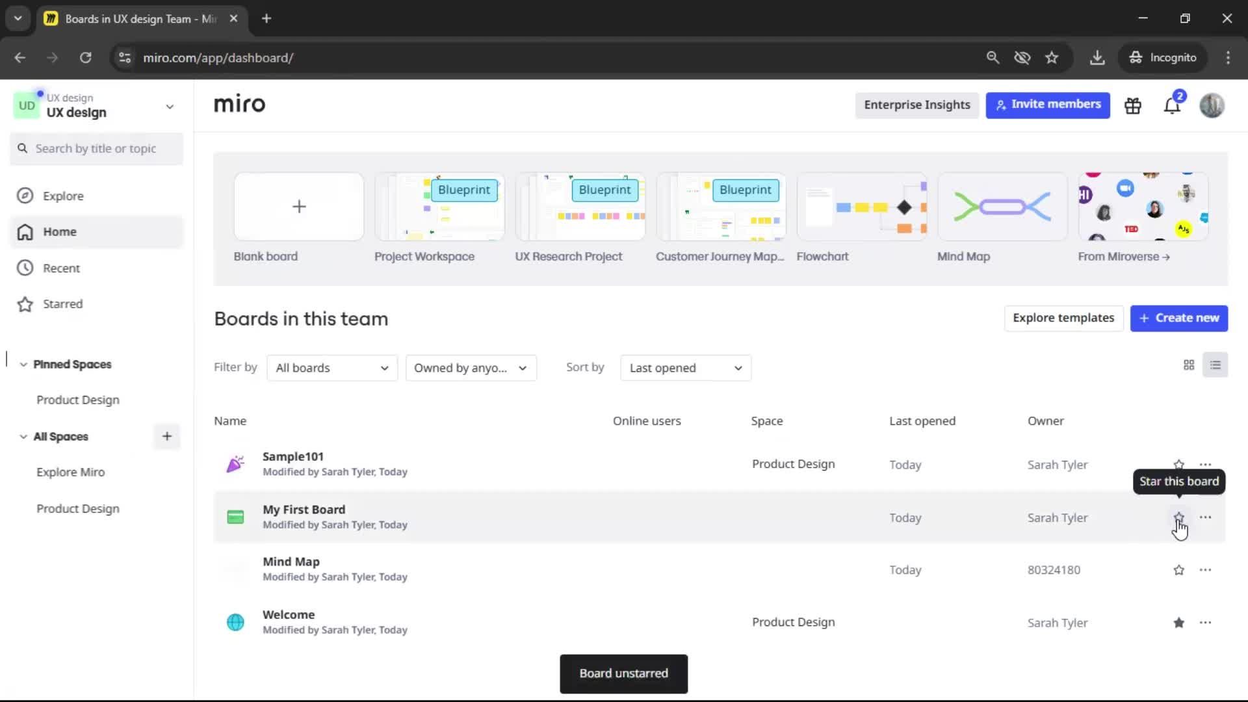Open the browser downloads icon
Screen dimensions: 1248x702
pyautogui.click(x=1097, y=58)
